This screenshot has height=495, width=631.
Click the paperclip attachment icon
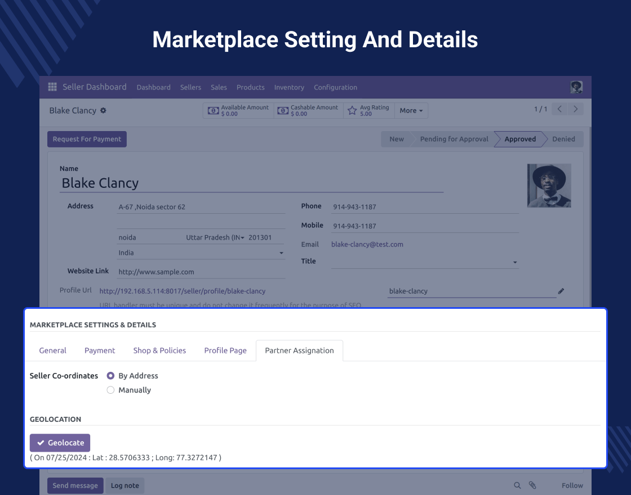[x=532, y=485]
